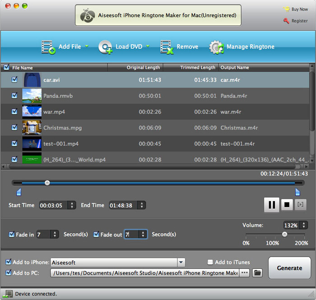Click the End Time input field

(123, 205)
